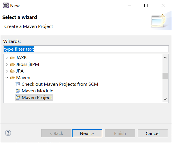Click the JPA folder icon
Screen dimensions: 172x143
pos(12,71)
